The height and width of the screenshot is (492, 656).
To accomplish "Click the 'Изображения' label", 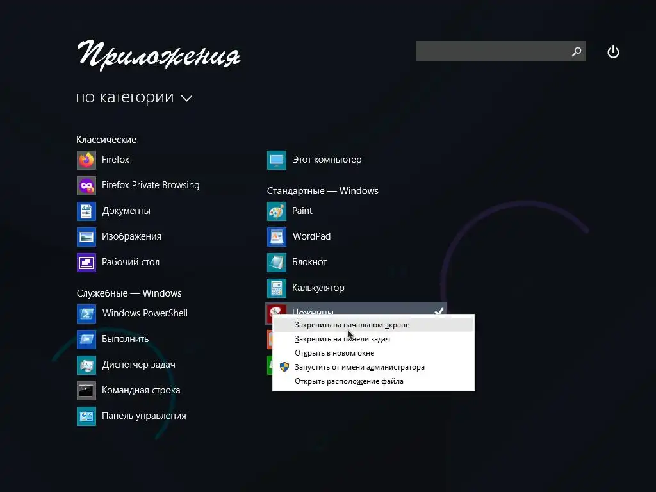I will (x=131, y=236).
